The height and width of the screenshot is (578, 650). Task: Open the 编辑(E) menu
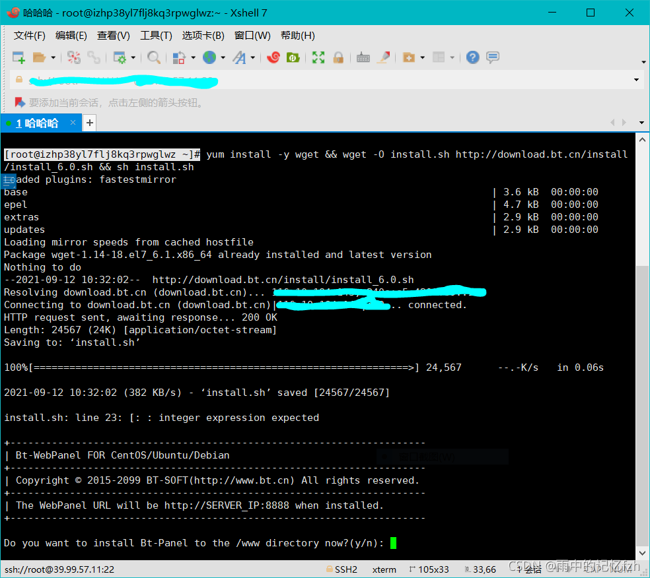(x=71, y=36)
